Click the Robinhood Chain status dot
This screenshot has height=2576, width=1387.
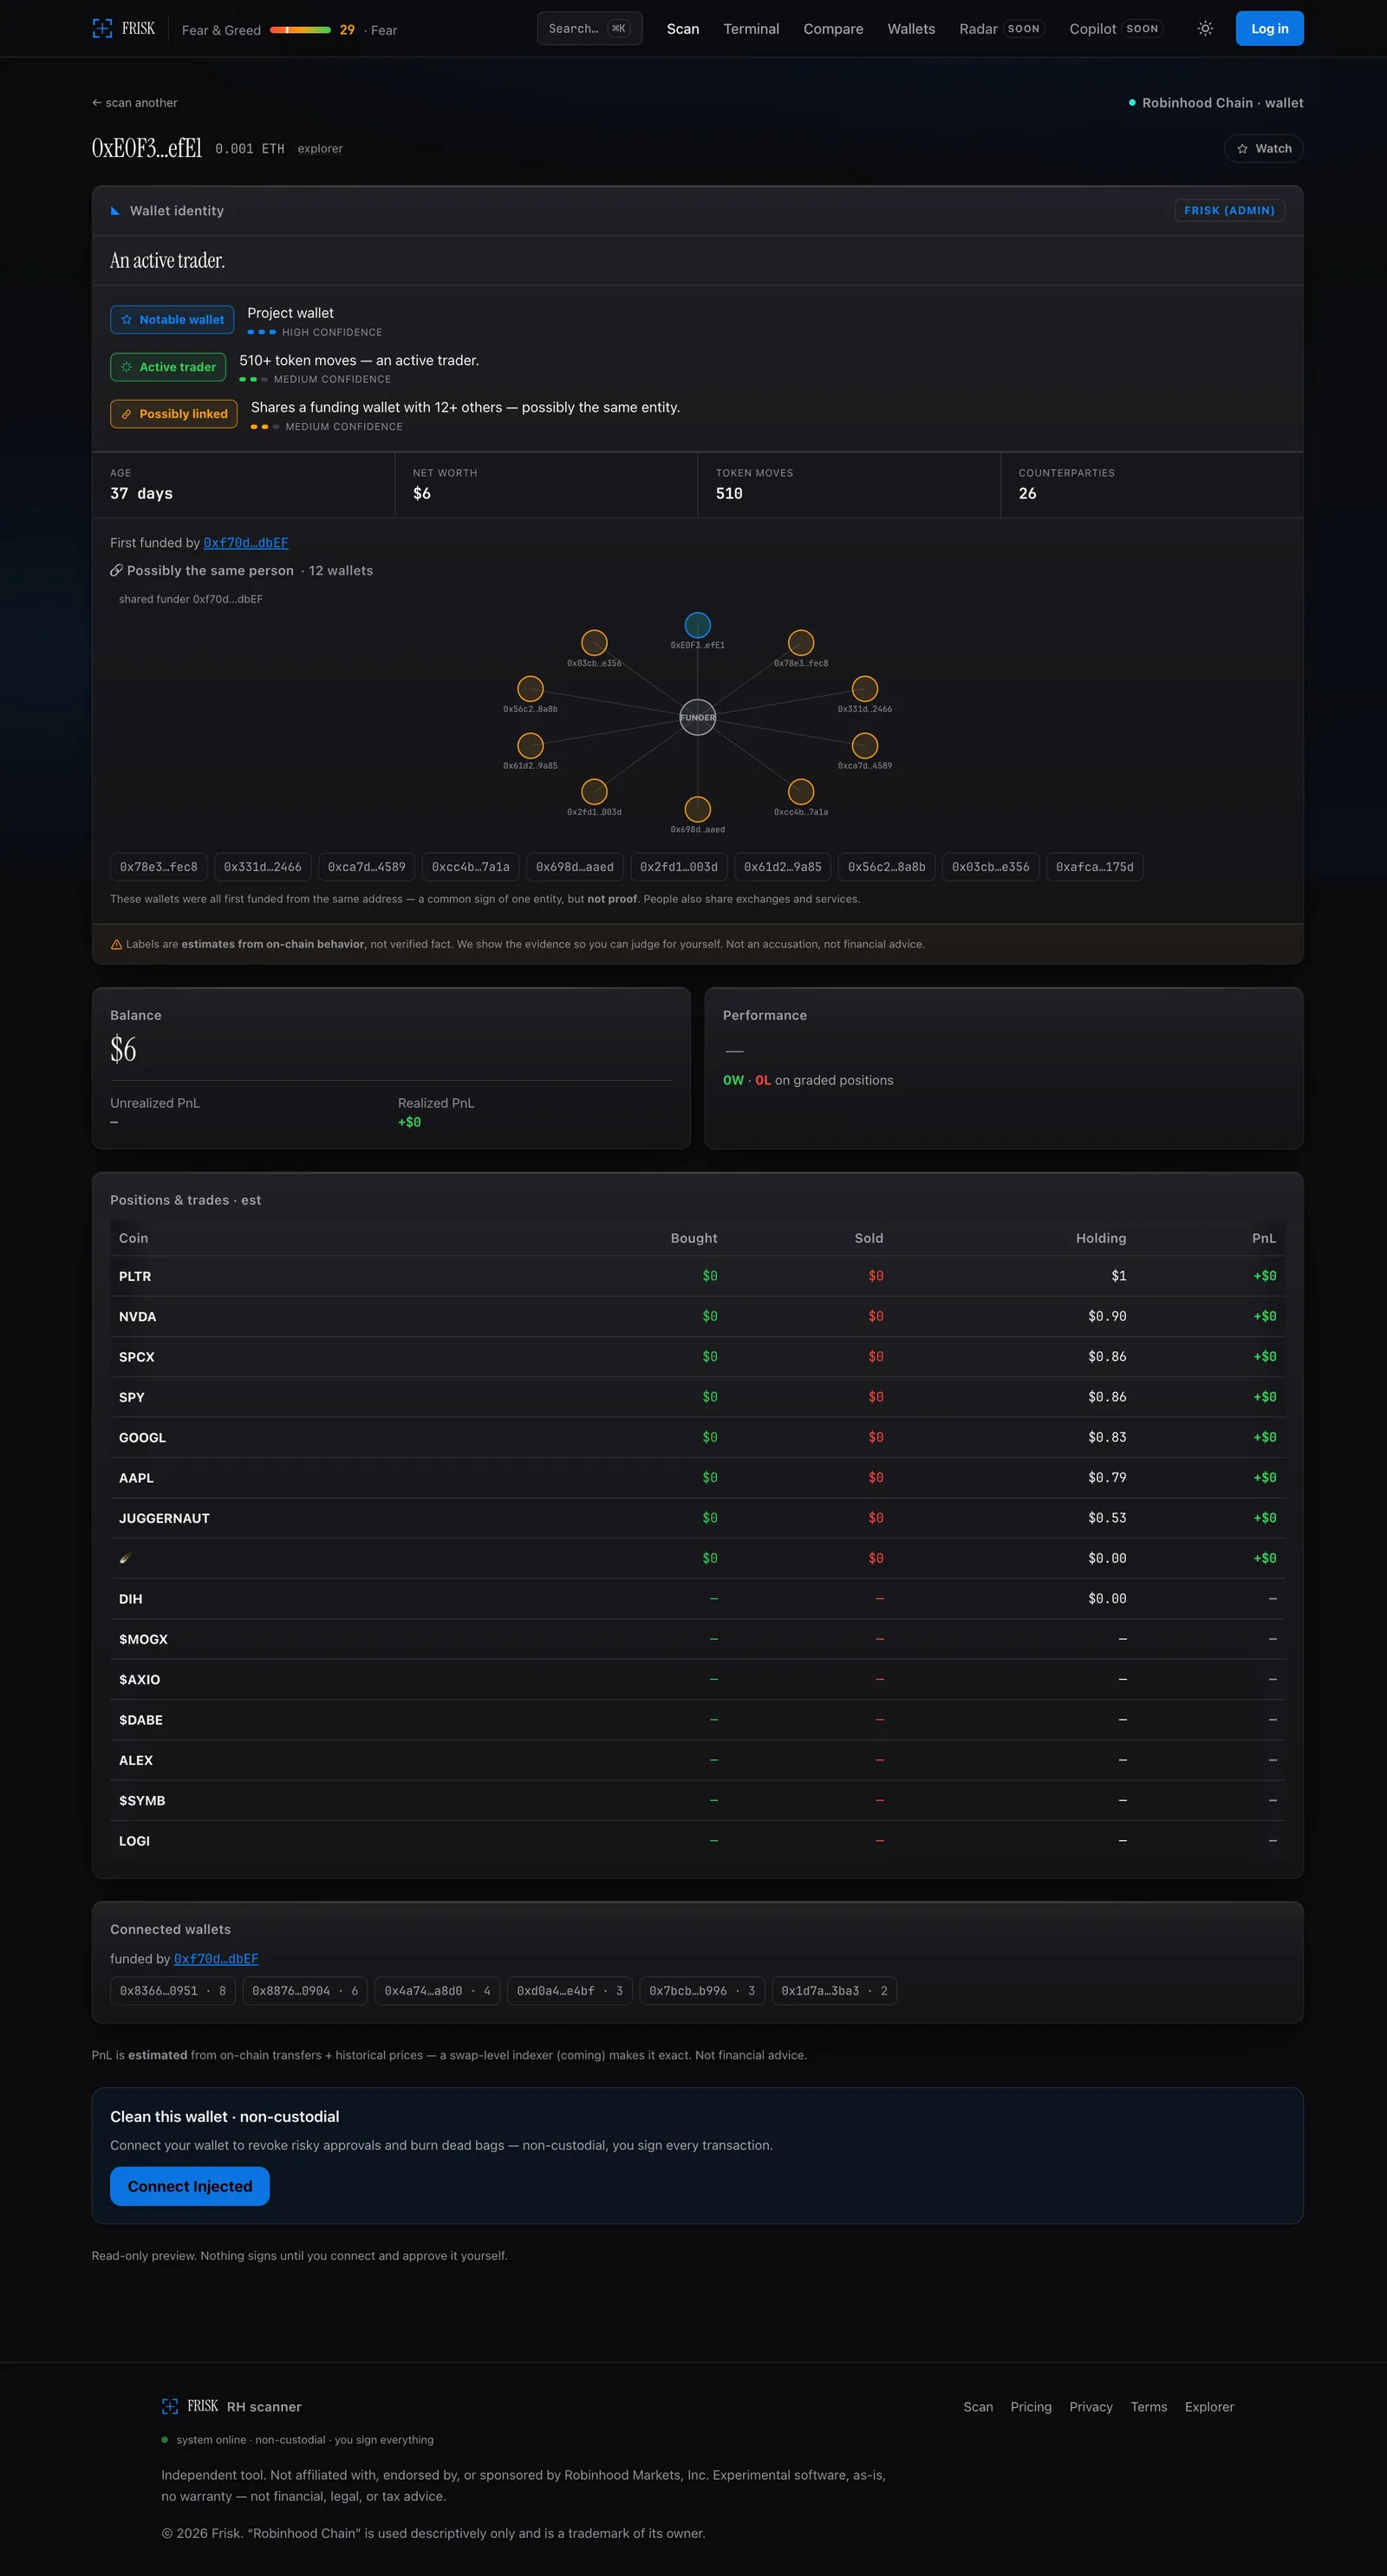(1132, 103)
